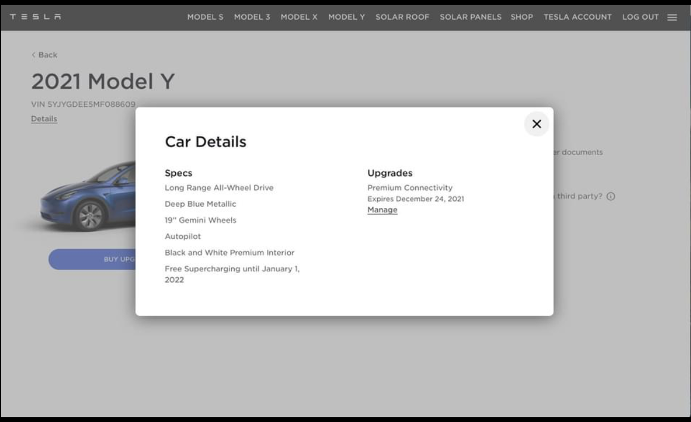Open Tesla Account from navigation

577,17
